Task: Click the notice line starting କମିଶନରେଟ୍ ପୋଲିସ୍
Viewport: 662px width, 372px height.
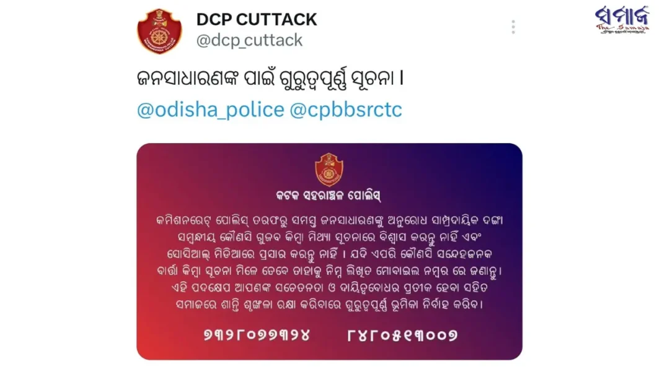Action: point(329,220)
